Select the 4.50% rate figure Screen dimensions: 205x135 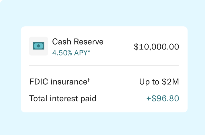tap(62, 53)
